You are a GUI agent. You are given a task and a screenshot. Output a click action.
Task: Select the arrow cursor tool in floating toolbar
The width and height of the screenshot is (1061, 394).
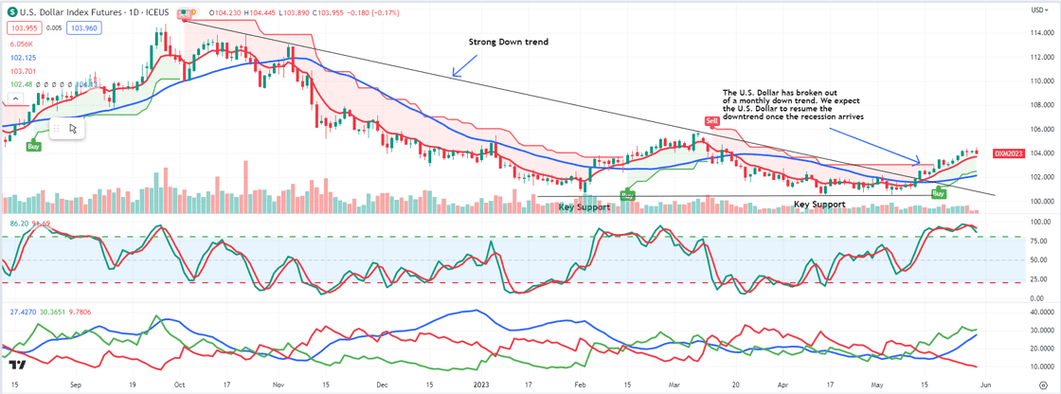73,129
